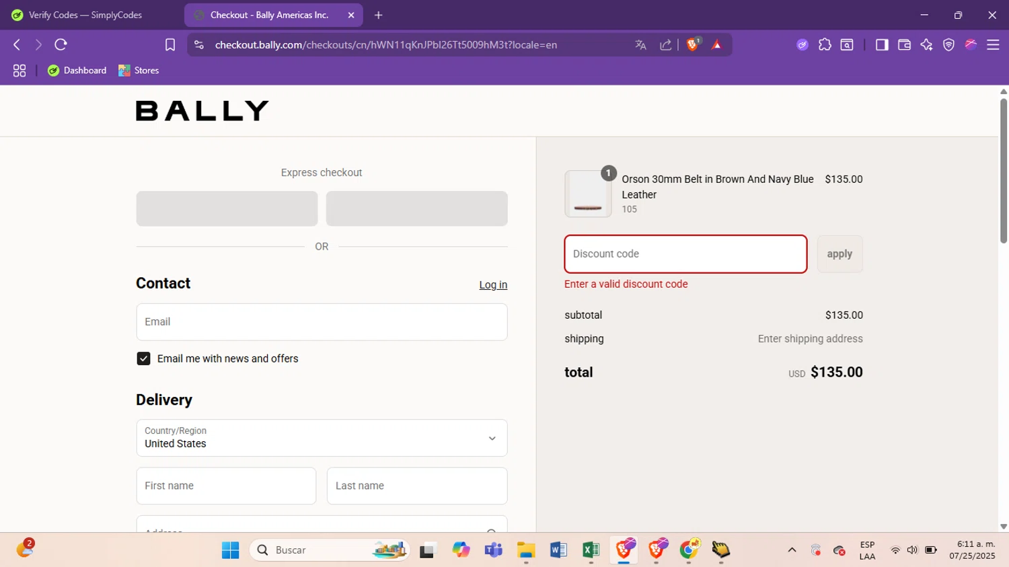This screenshot has height=567, width=1009.
Task: Open Microsoft Teams from the taskbar
Action: (494, 550)
